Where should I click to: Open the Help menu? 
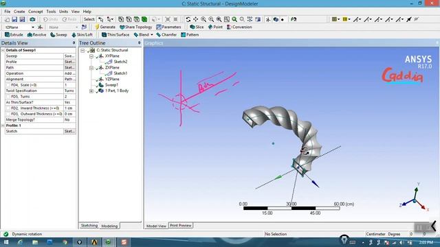pos(87,12)
